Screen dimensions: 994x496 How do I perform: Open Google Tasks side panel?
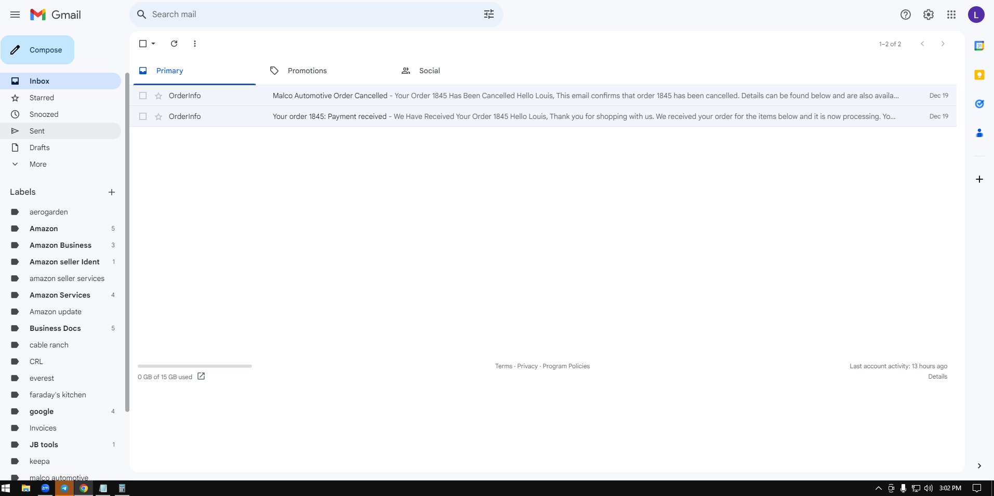979,104
